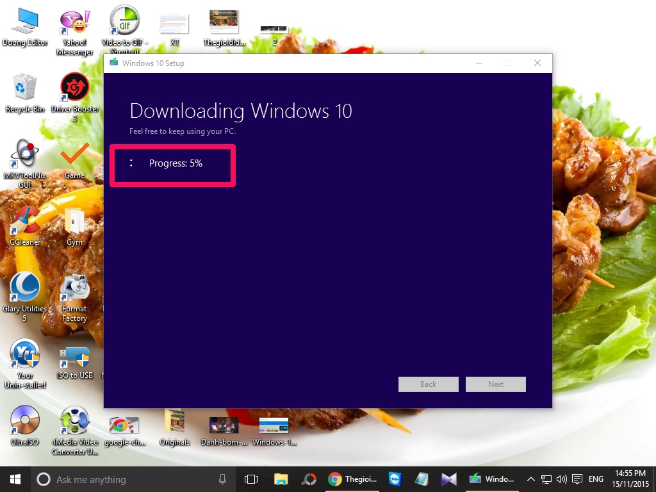Open Format Factory shortcut

click(74, 298)
